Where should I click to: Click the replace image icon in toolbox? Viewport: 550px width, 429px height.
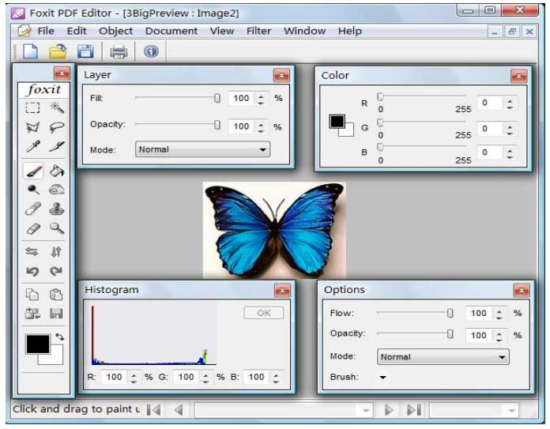pos(32,313)
